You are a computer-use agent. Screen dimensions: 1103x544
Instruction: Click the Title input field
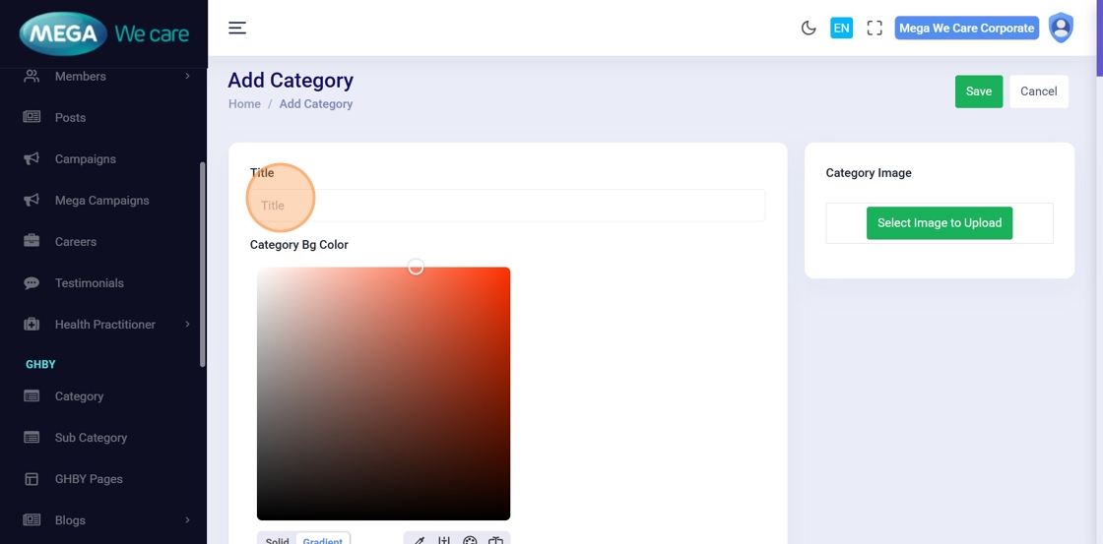[x=507, y=206]
